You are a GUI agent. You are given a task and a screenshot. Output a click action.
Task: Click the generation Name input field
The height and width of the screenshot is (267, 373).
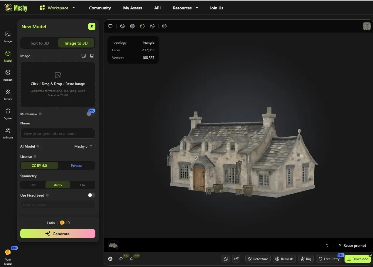[58, 133]
